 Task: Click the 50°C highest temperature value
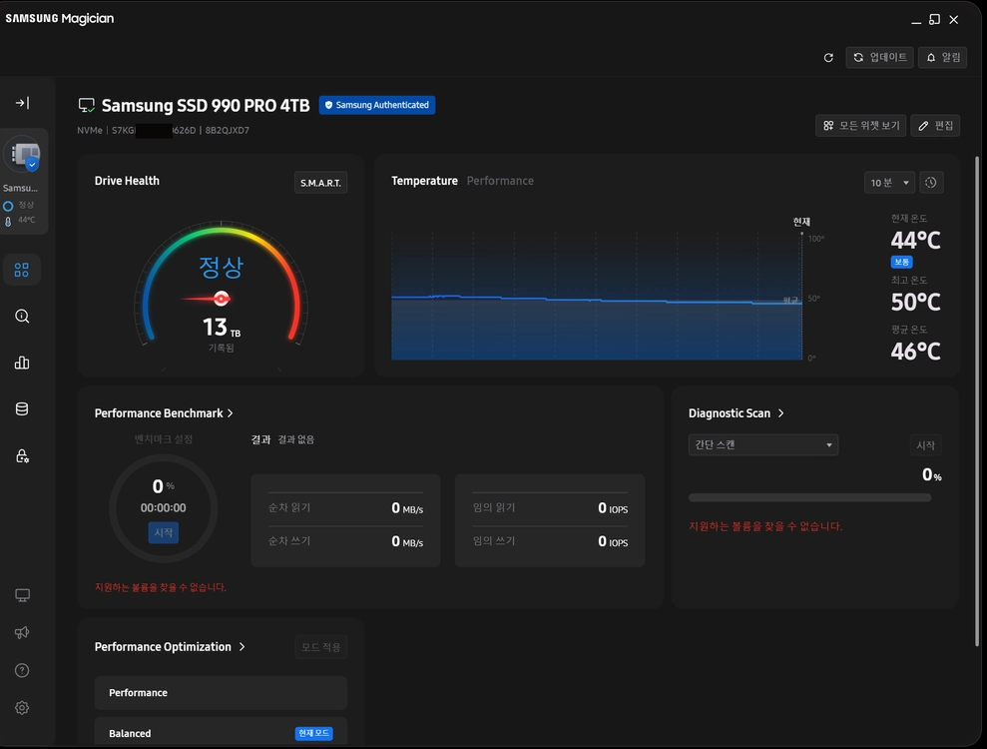click(915, 303)
